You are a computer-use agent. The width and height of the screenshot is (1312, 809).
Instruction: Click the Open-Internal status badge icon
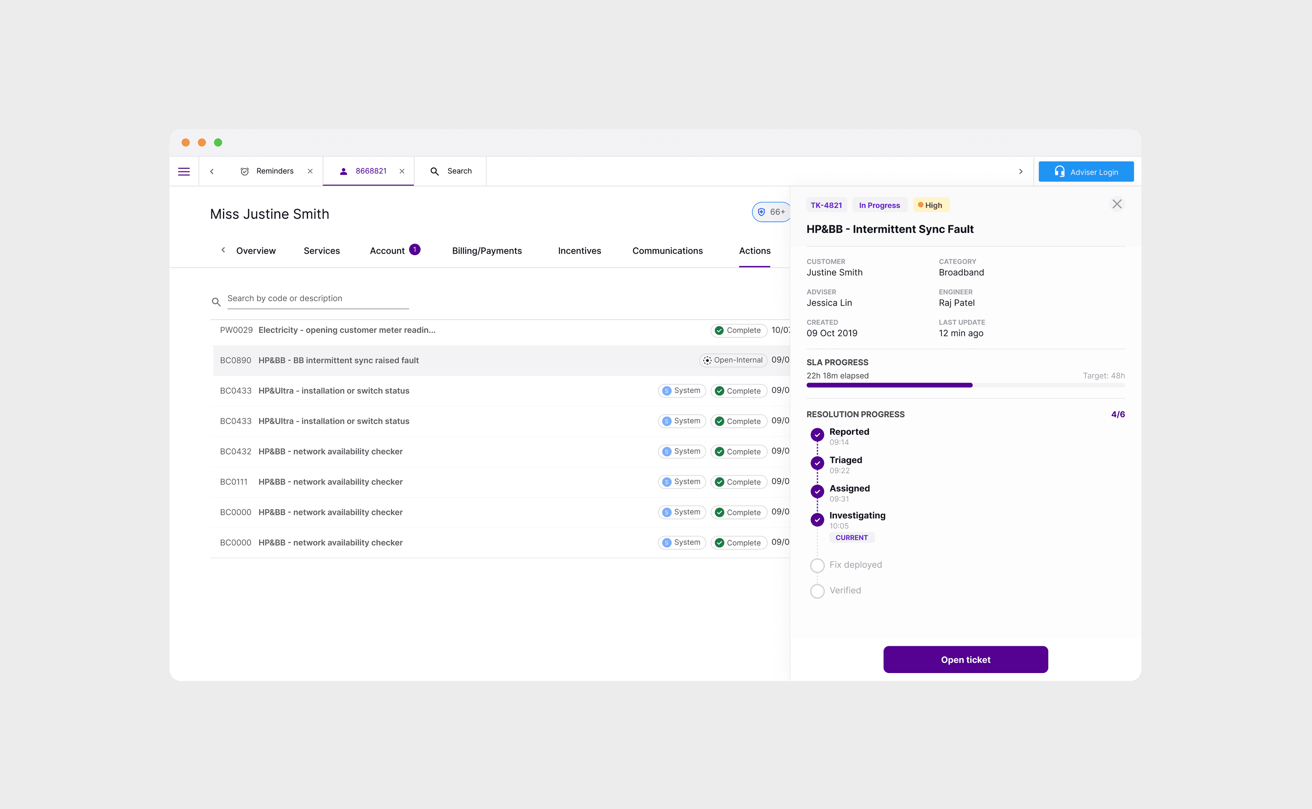point(707,360)
